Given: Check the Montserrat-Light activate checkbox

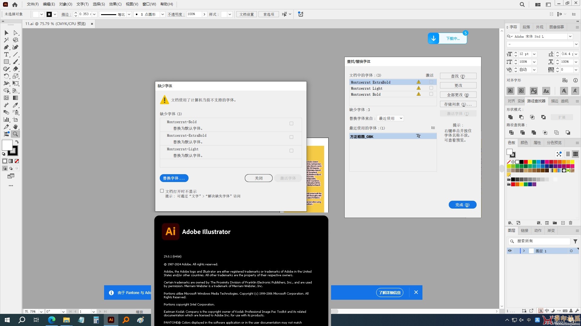Looking at the screenshot, I should tap(291, 151).
